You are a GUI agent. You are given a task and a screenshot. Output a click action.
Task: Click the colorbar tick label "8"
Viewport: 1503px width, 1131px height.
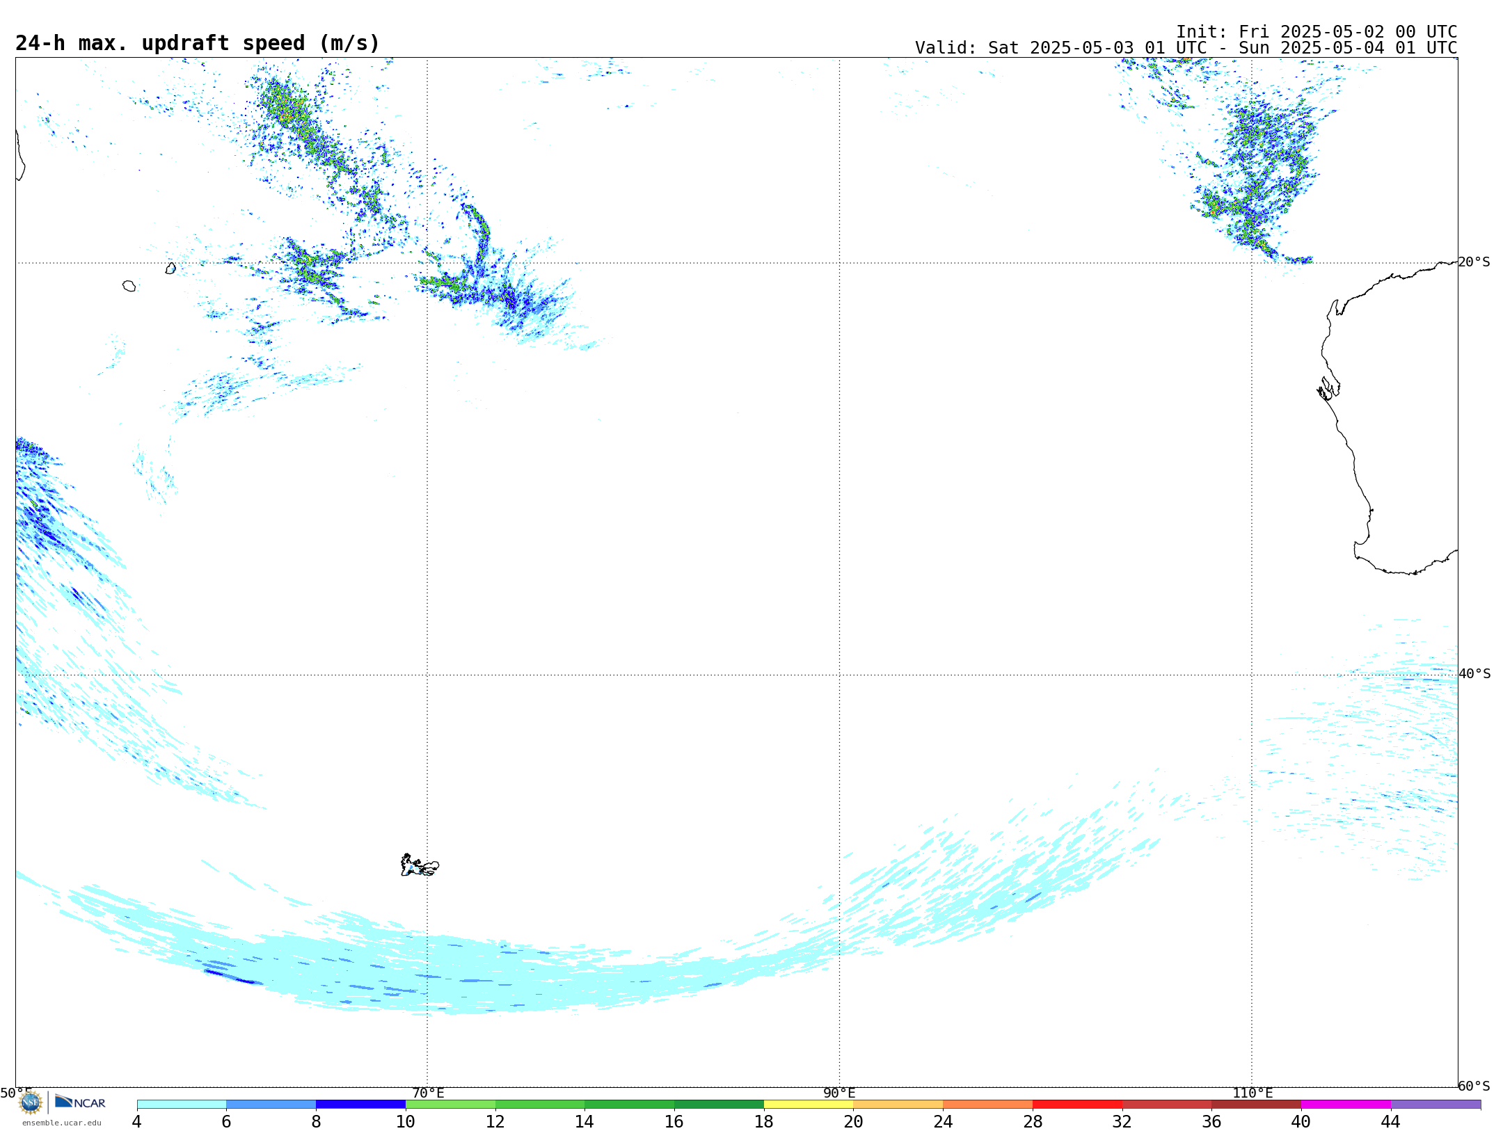point(316,1122)
